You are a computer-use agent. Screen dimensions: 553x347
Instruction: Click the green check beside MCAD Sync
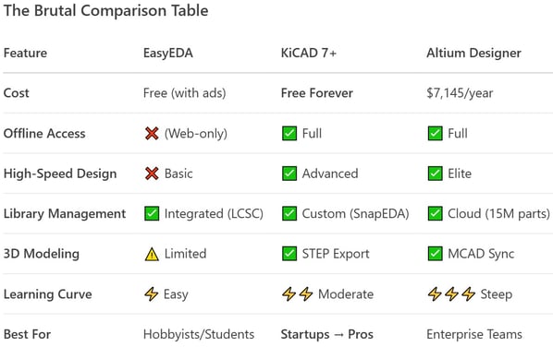pyautogui.click(x=435, y=254)
